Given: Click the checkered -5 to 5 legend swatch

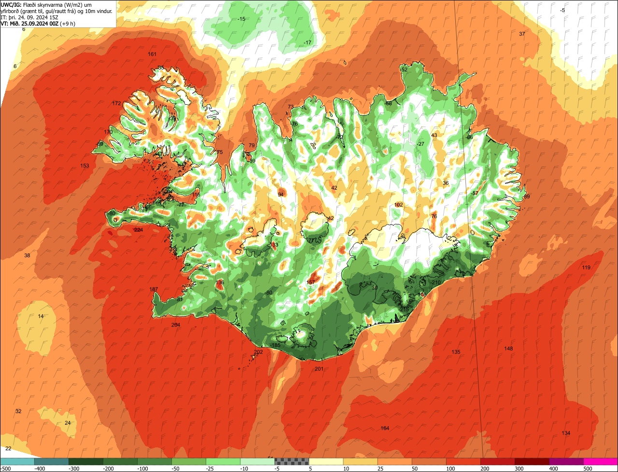Looking at the screenshot, I should (291, 461).
